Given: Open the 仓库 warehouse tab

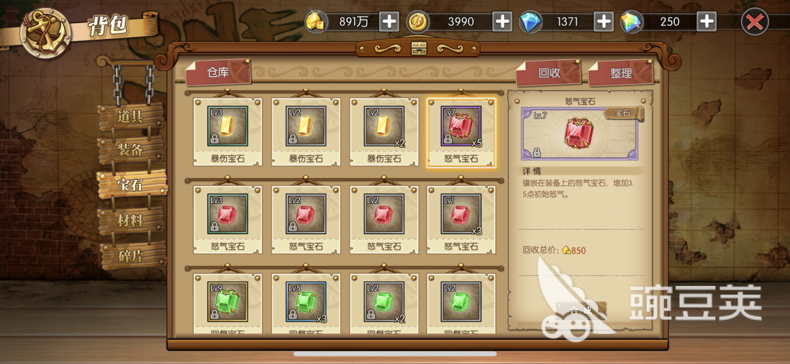Looking at the screenshot, I should click(218, 73).
